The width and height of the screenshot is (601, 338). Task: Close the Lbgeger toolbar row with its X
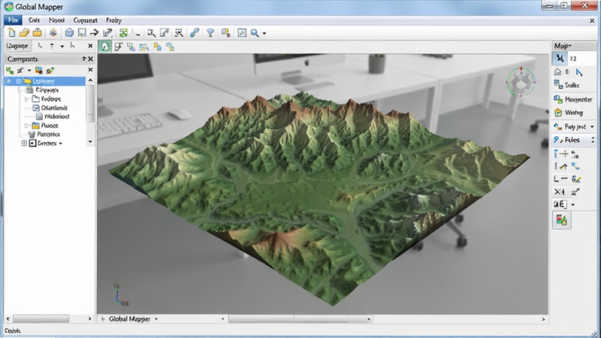pyautogui.click(x=90, y=46)
